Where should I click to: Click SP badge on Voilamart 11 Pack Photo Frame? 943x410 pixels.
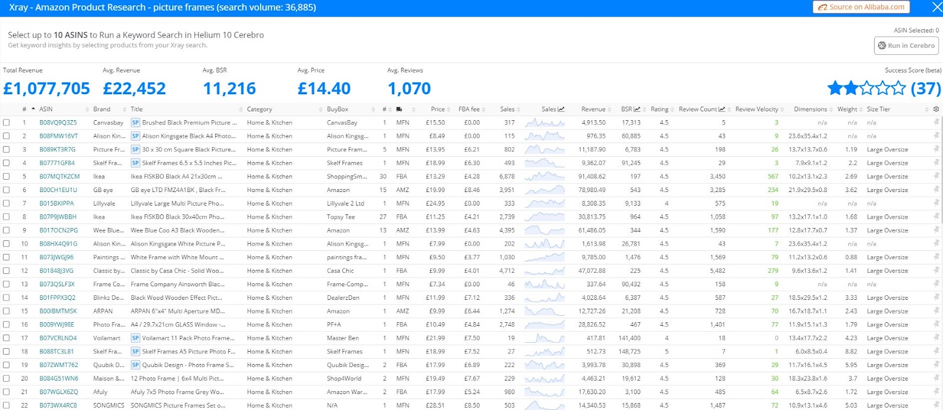136,338
